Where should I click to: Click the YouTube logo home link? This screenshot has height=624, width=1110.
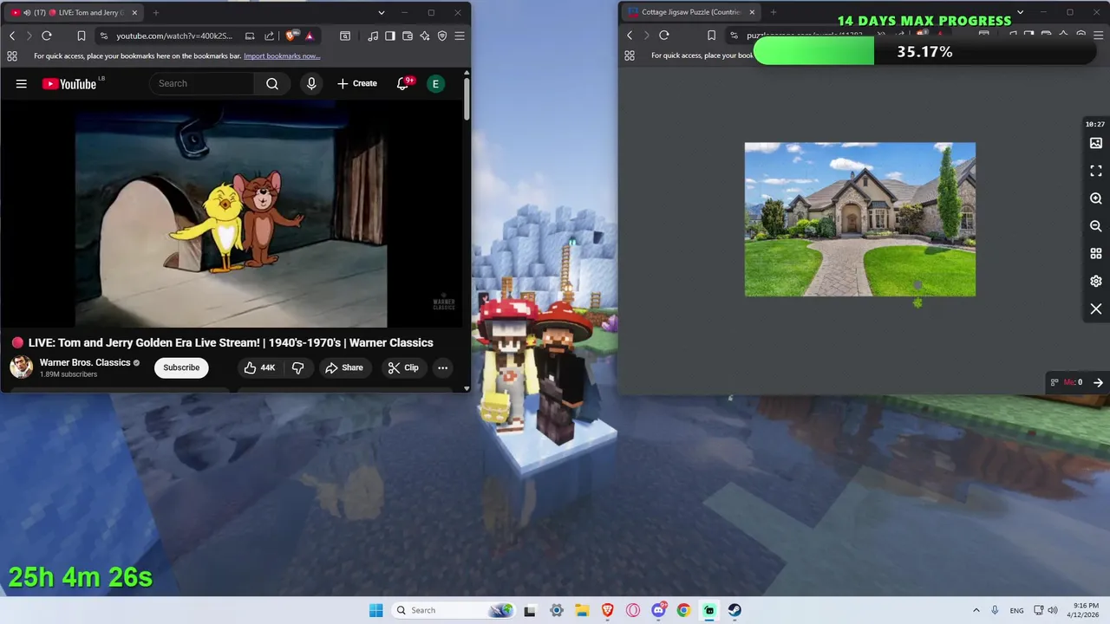point(70,83)
